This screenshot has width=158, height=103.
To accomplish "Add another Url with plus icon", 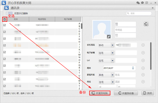I will [143, 60].
